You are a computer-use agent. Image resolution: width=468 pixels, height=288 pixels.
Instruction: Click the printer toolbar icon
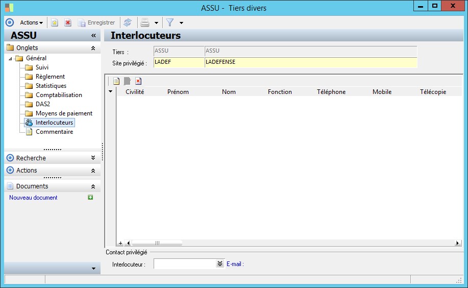tap(145, 22)
